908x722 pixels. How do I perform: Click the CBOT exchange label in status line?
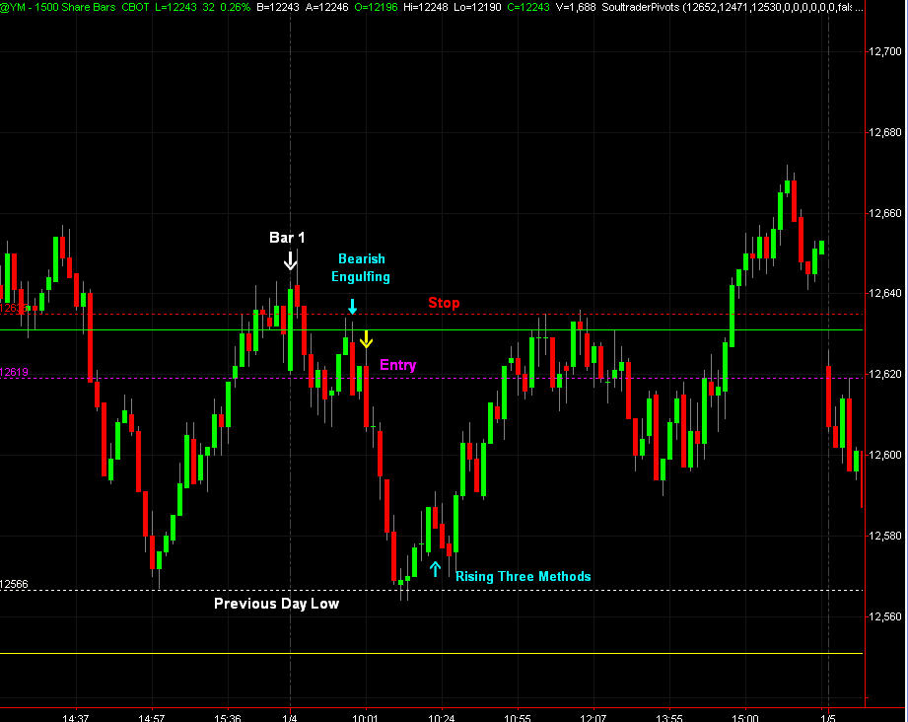[135, 8]
